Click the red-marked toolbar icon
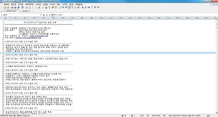This screenshot has height=117, width=218. pyautogui.click(x=78, y=7)
